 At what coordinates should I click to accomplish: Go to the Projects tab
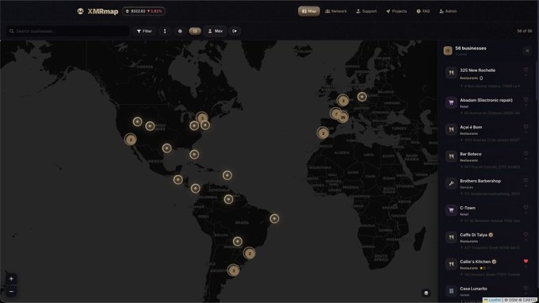click(x=396, y=11)
